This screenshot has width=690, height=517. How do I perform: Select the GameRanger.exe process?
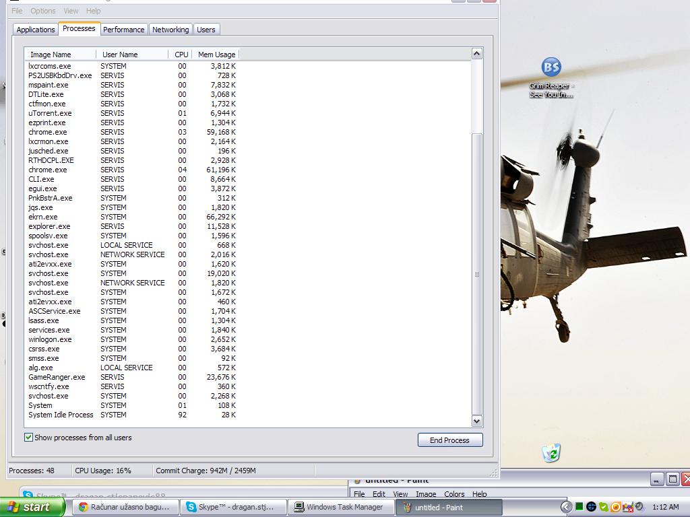point(132,377)
